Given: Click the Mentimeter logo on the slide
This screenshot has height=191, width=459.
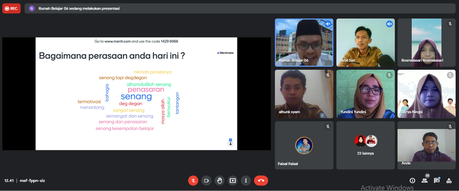Looking at the screenshot, I should 225,53.
